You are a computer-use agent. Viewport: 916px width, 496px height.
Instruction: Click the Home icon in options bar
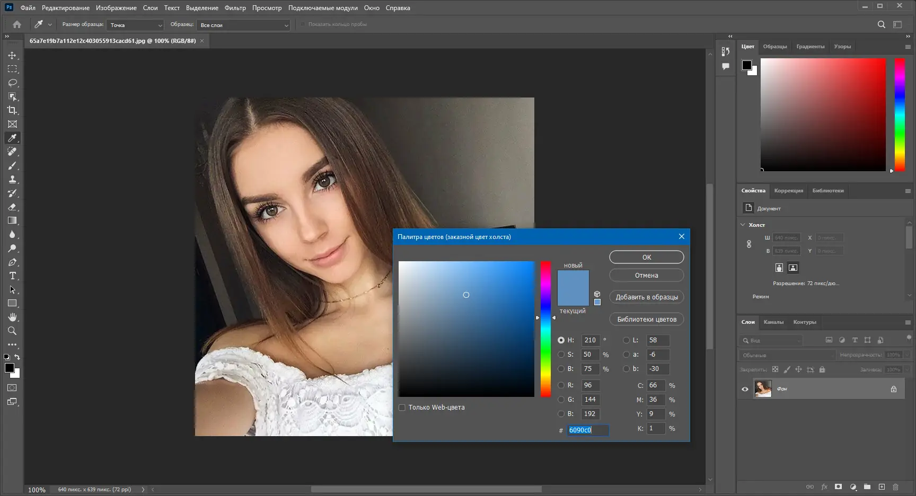coord(17,24)
